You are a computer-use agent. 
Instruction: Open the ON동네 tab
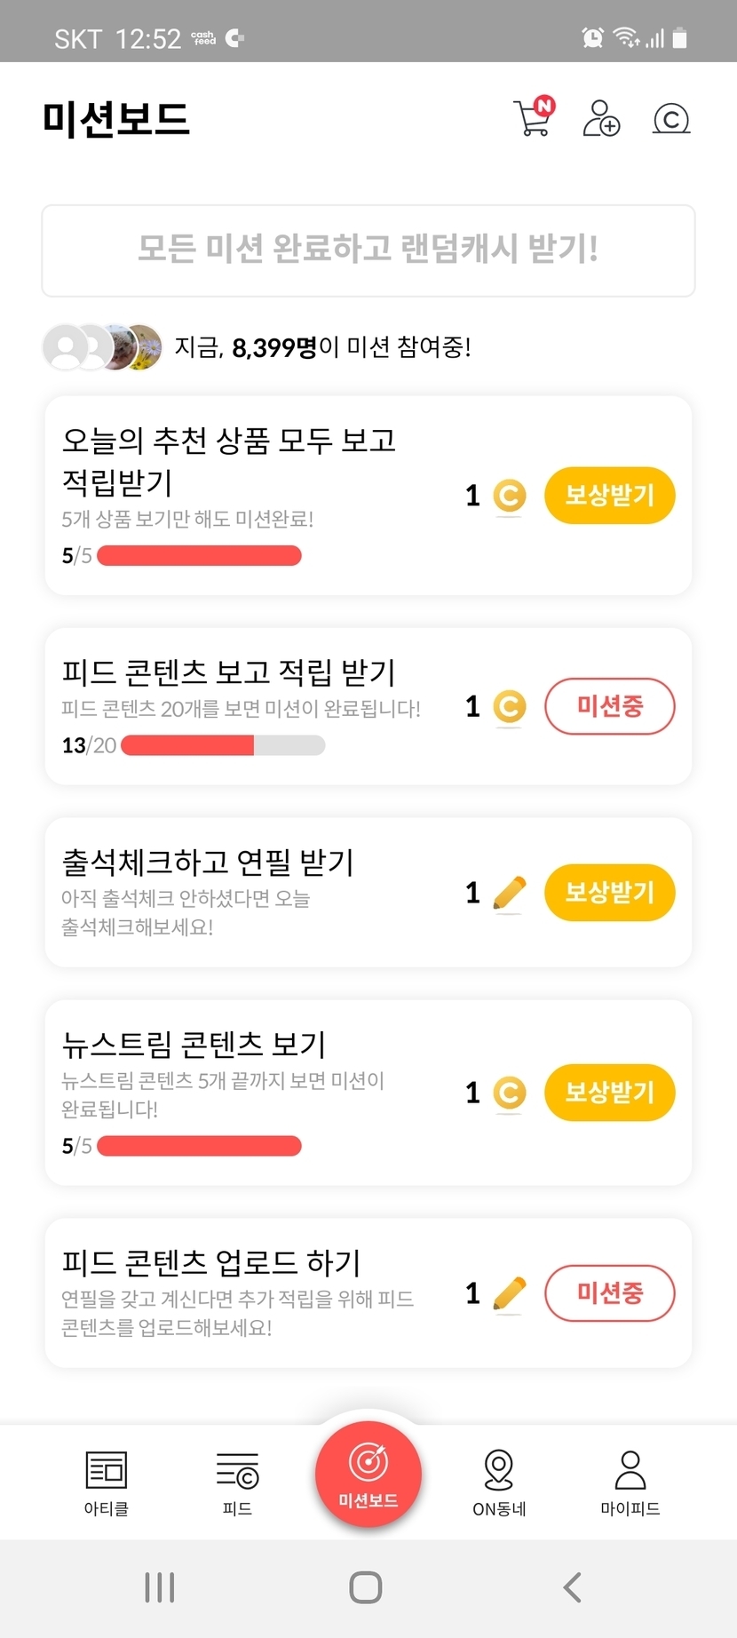coord(499,1483)
